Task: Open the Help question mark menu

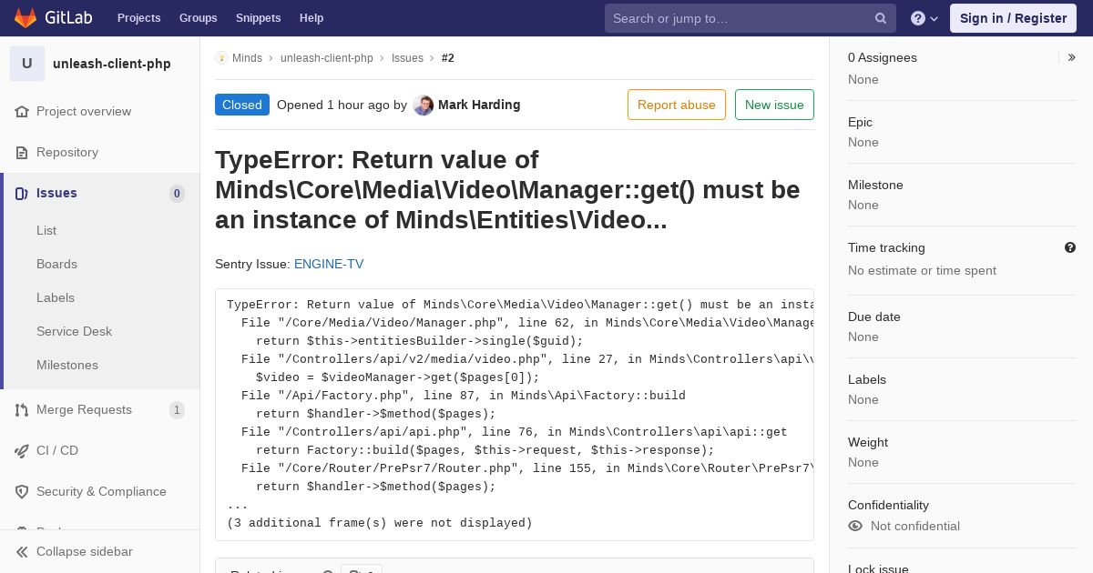Action: [924, 18]
